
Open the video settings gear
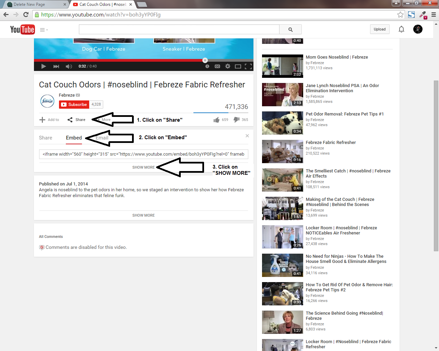click(x=228, y=66)
